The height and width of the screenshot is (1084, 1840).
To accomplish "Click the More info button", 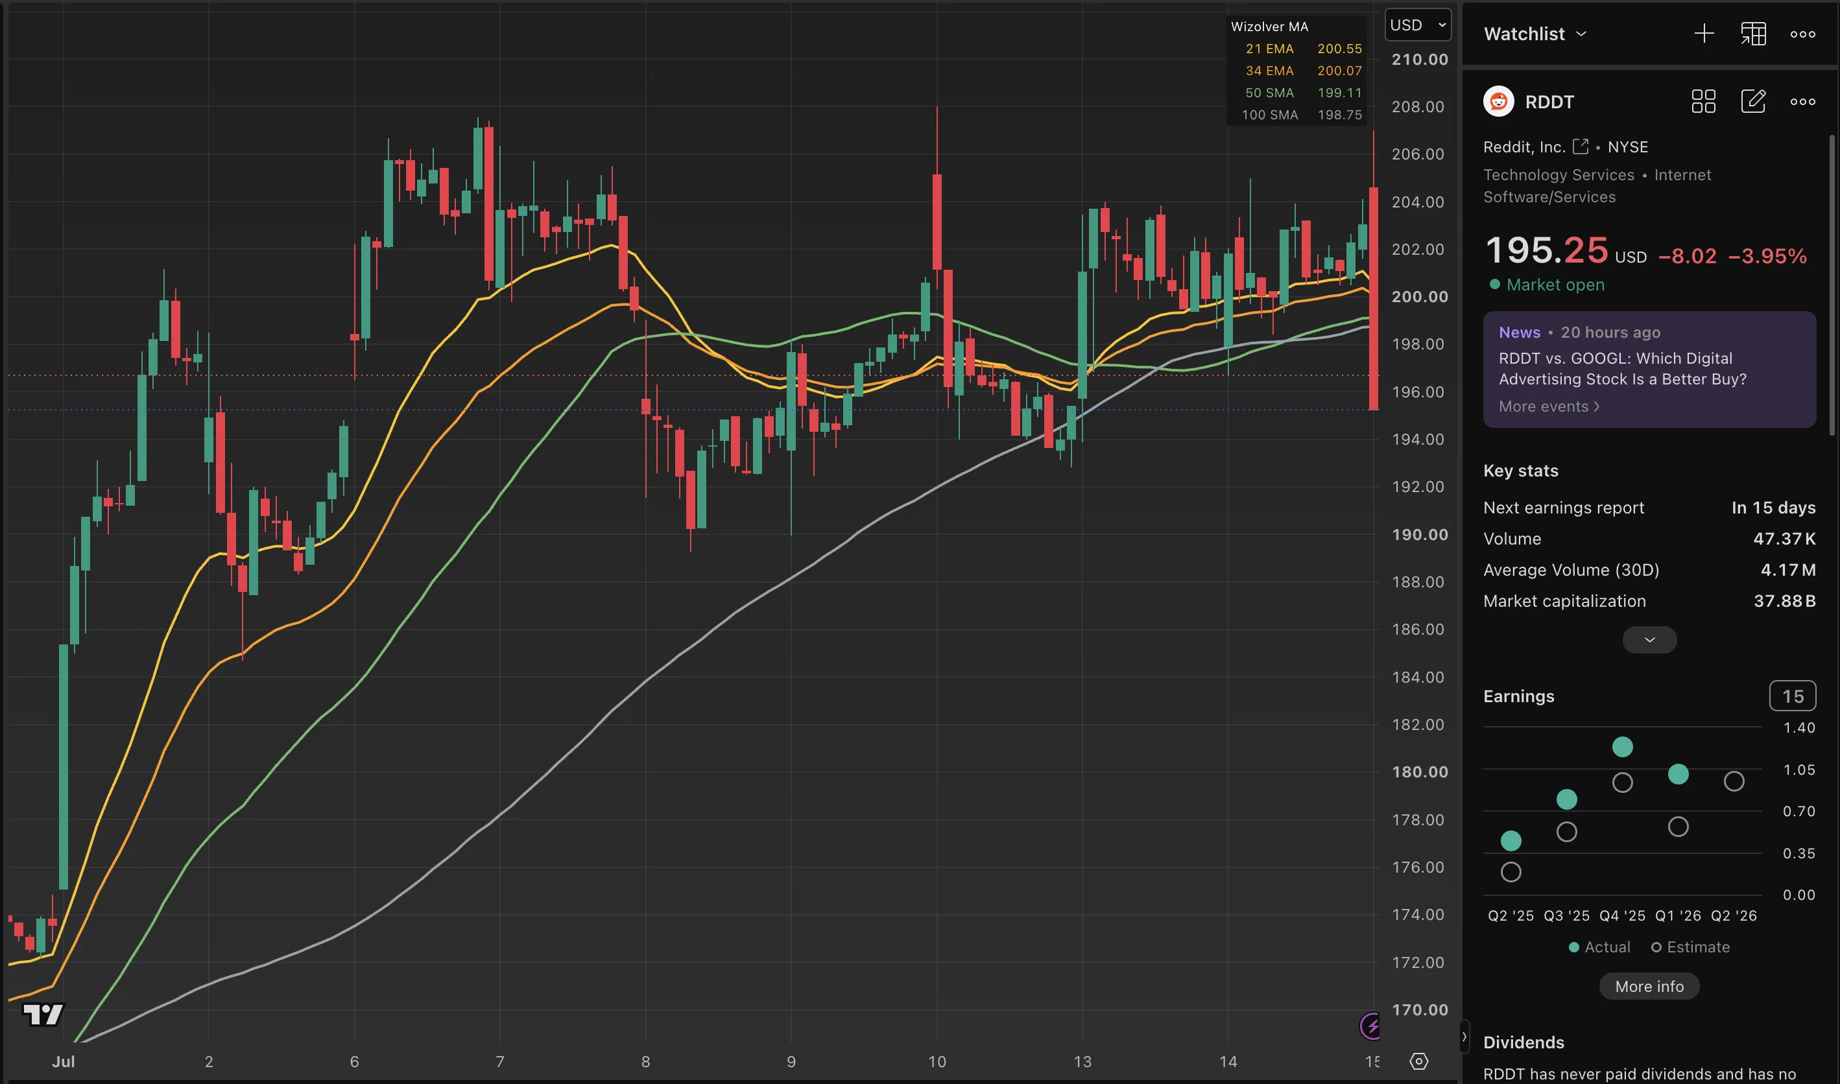I will click(1649, 986).
